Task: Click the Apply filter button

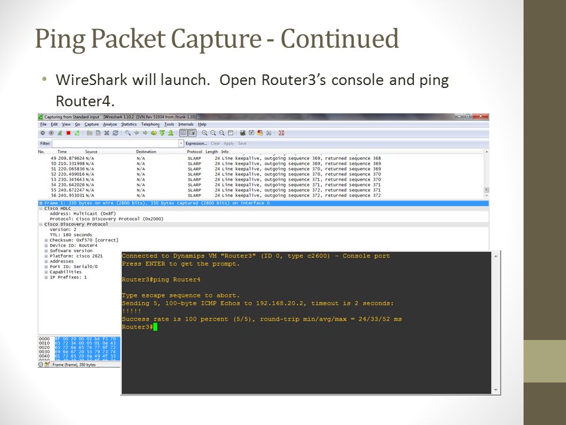Action: pyautogui.click(x=229, y=143)
